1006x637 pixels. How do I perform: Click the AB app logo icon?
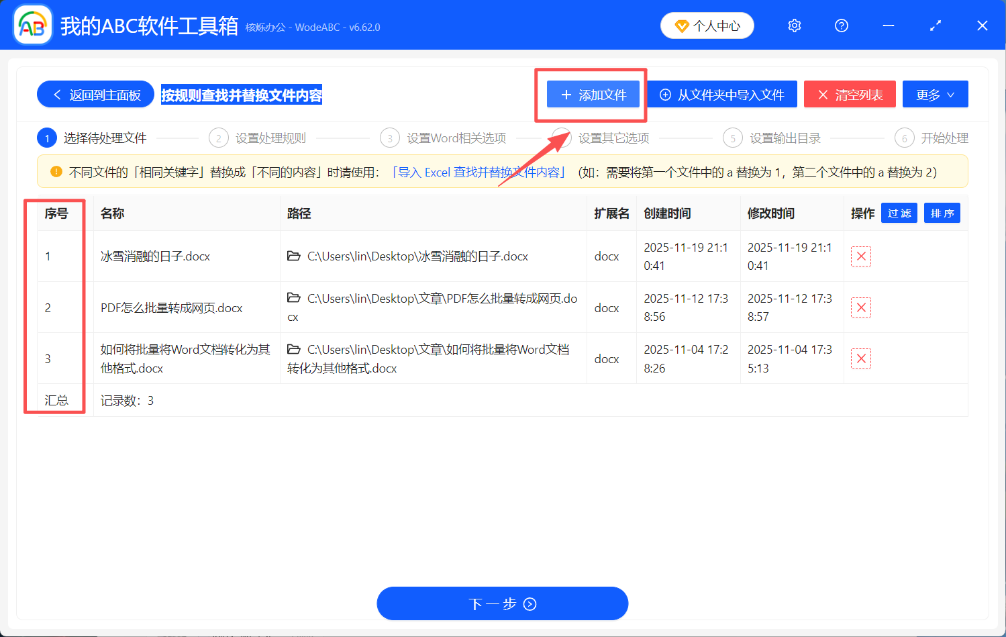point(32,26)
